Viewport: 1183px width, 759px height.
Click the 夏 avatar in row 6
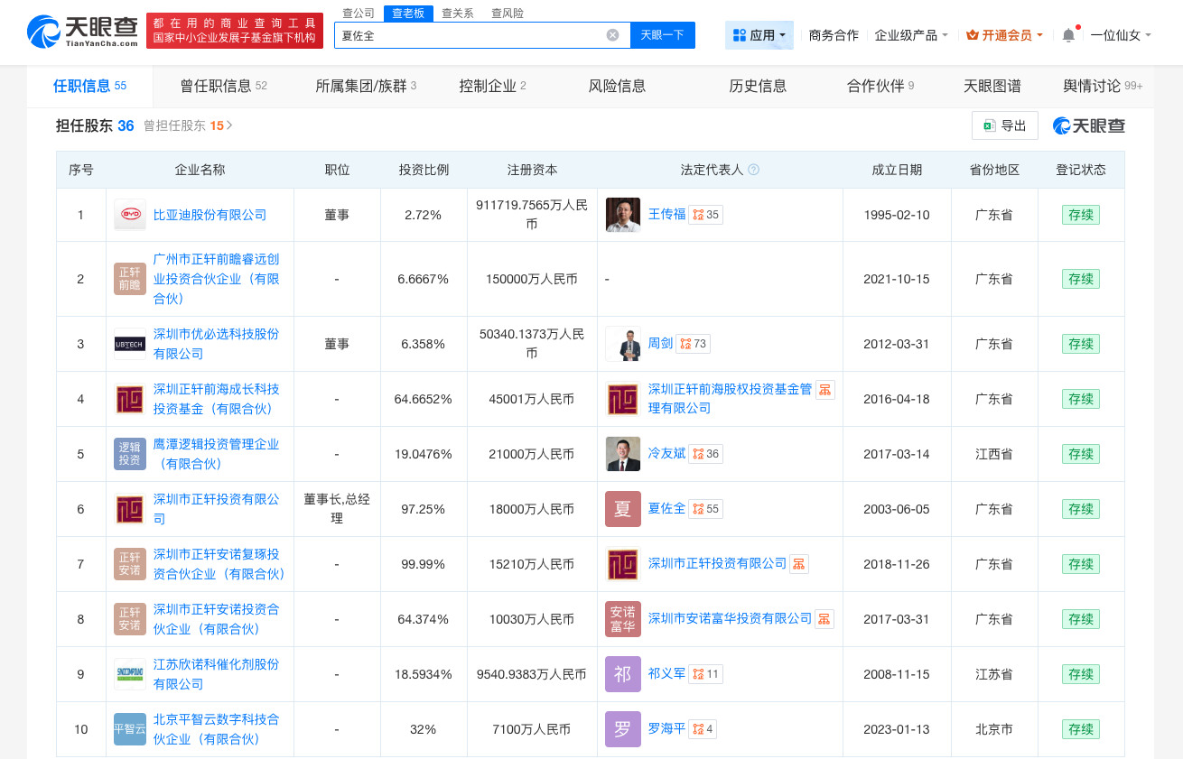(x=623, y=509)
